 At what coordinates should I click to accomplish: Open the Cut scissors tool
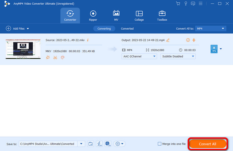click(55, 57)
